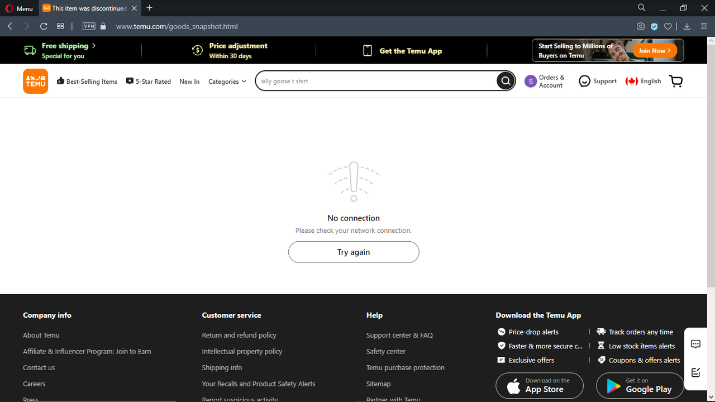Click the Temu logo
This screenshot has height=402, width=715.
coord(35,81)
